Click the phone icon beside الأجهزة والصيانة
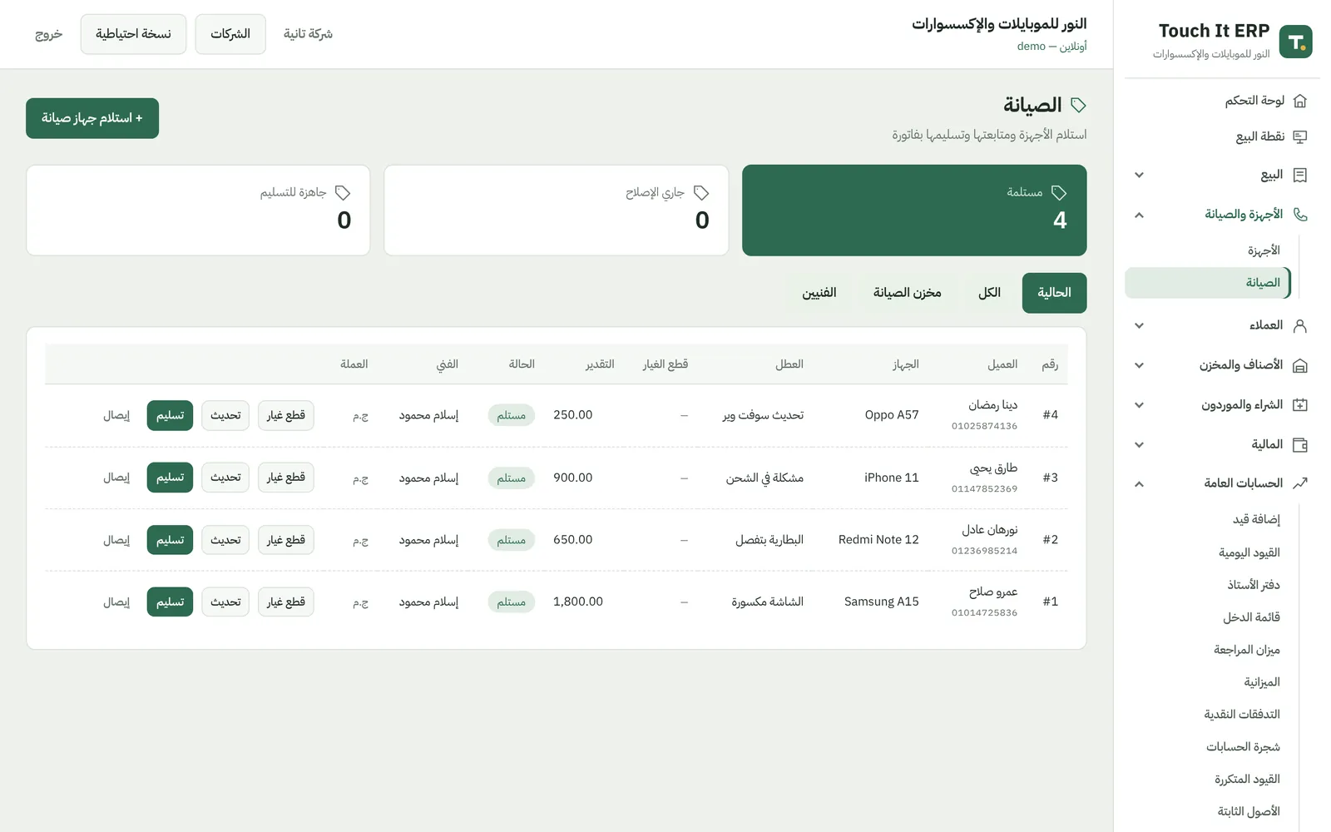 [1300, 215]
